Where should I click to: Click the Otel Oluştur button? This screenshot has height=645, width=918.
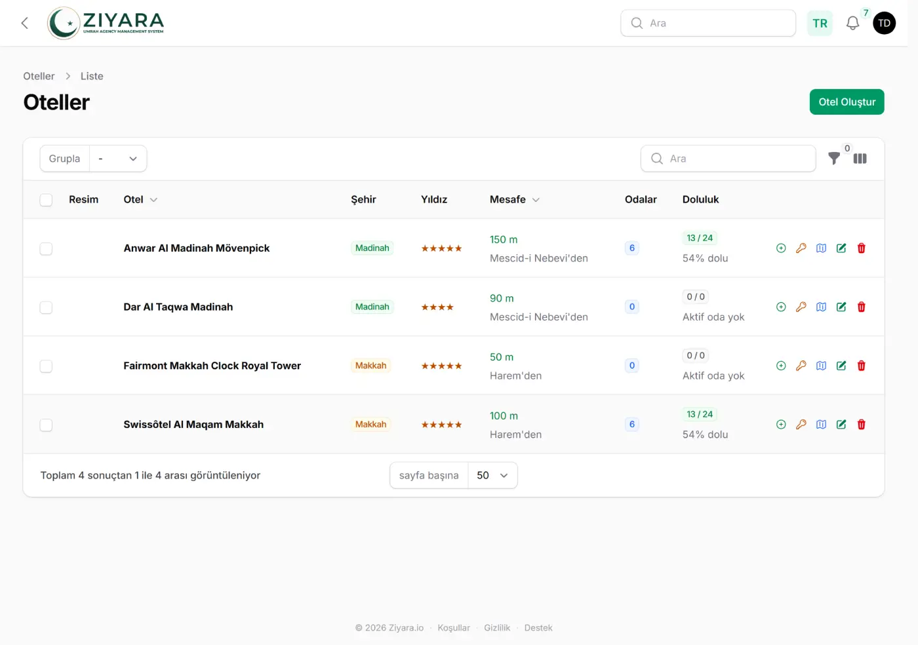pos(847,102)
